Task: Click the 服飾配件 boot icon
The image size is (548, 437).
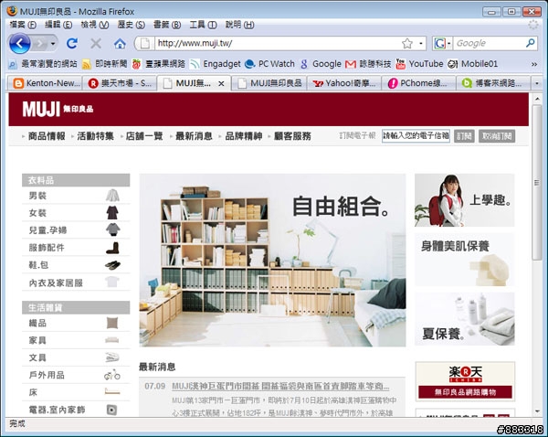Action: [x=112, y=248]
